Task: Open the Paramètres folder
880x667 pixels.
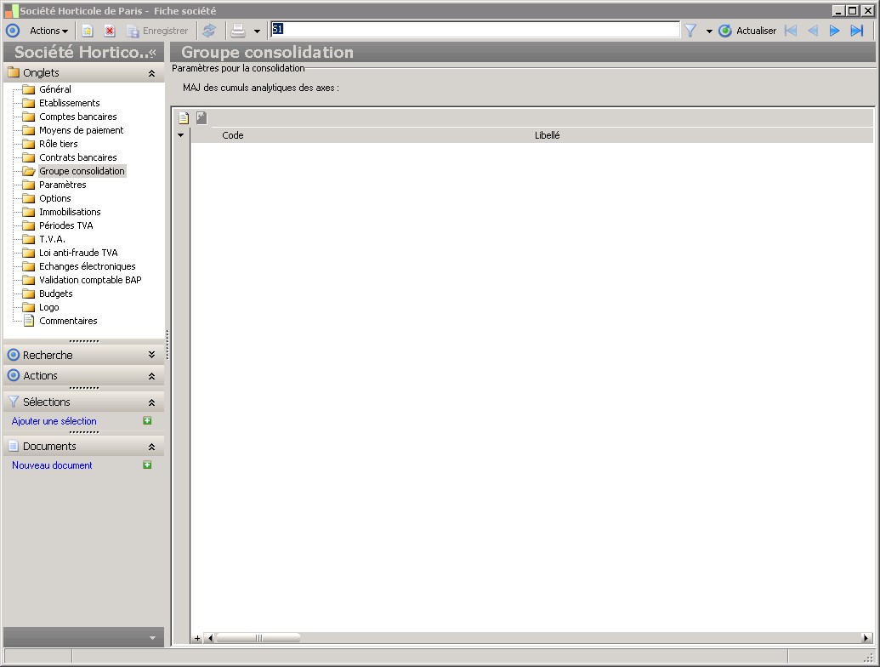Action: pyautogui.click(x=63, y=185)
